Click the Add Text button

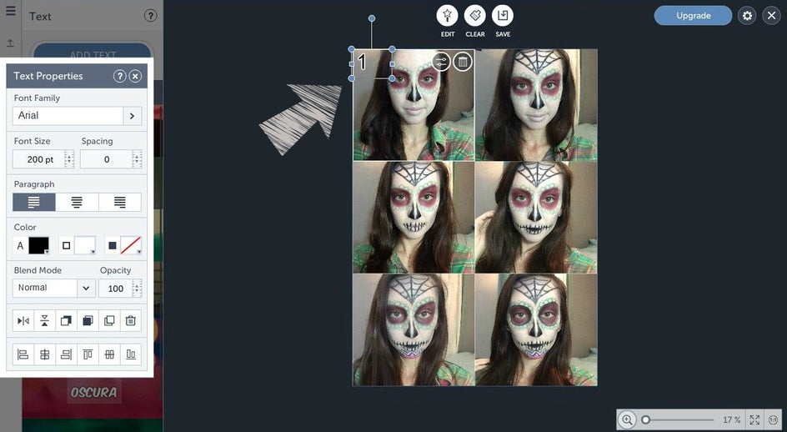click(93, 54)
